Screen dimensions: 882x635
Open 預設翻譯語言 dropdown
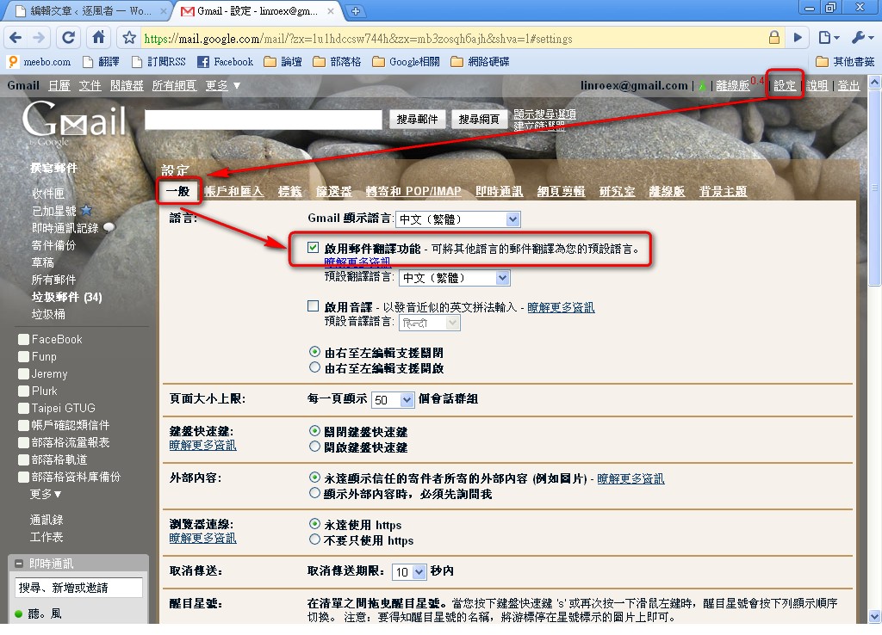tap(455, 278)
